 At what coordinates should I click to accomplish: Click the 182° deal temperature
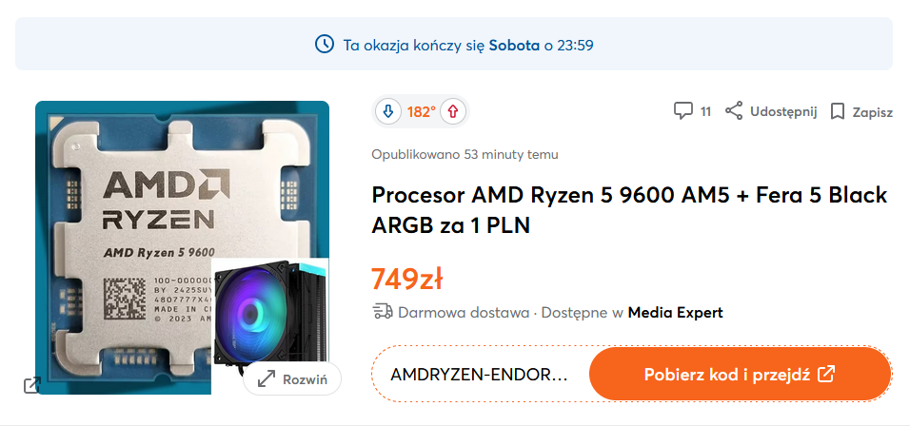click(x=421, y=111)
